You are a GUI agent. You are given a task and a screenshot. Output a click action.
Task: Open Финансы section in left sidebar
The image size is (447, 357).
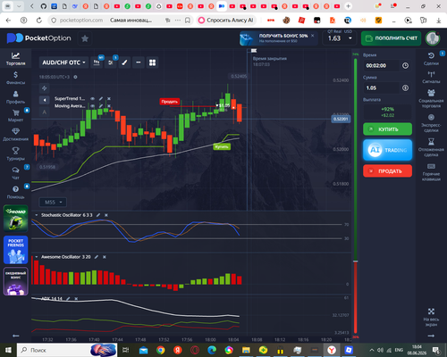[x=15, y=78]
